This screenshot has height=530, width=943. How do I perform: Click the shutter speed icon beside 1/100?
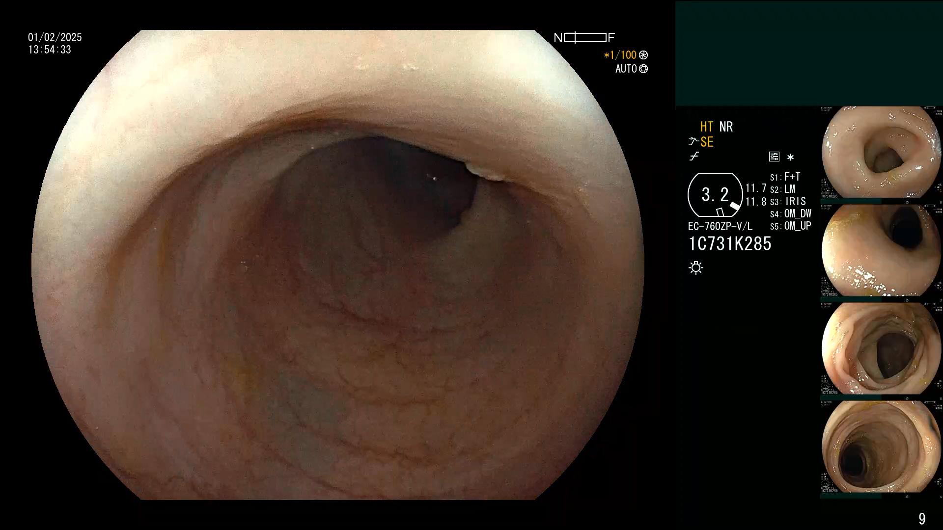pyautogui.click(x=643, y=55)
